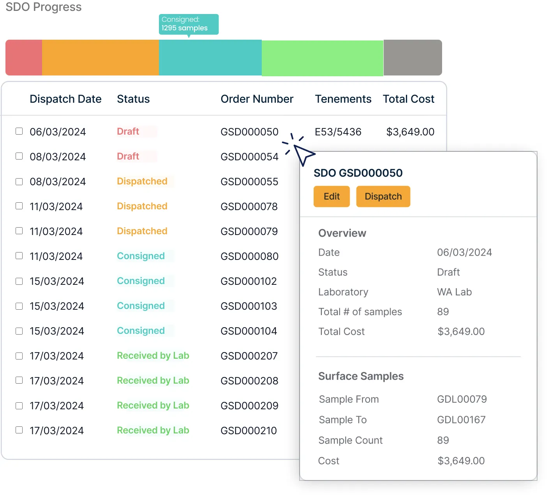Screen dimensions: 550x498
Task: Click the Received by Lab status for GSD000207
Action: click(153, 355)
